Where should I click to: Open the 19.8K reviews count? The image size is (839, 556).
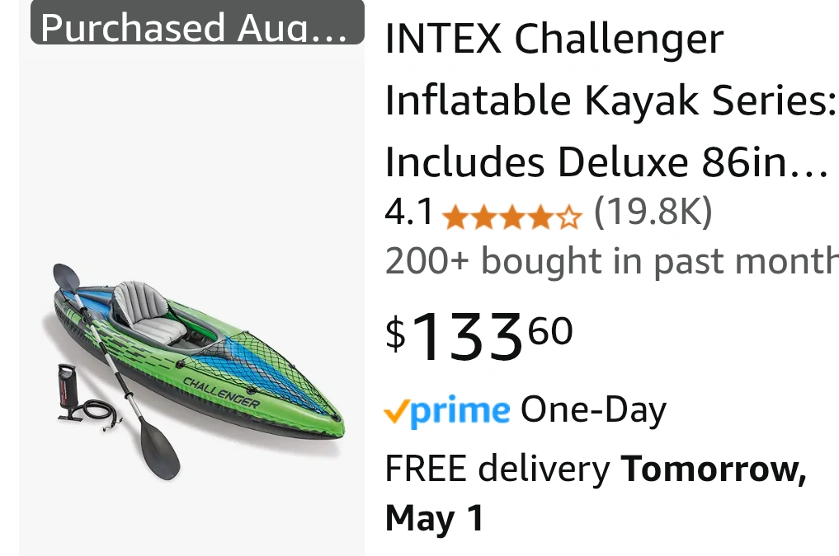(653, 212)
